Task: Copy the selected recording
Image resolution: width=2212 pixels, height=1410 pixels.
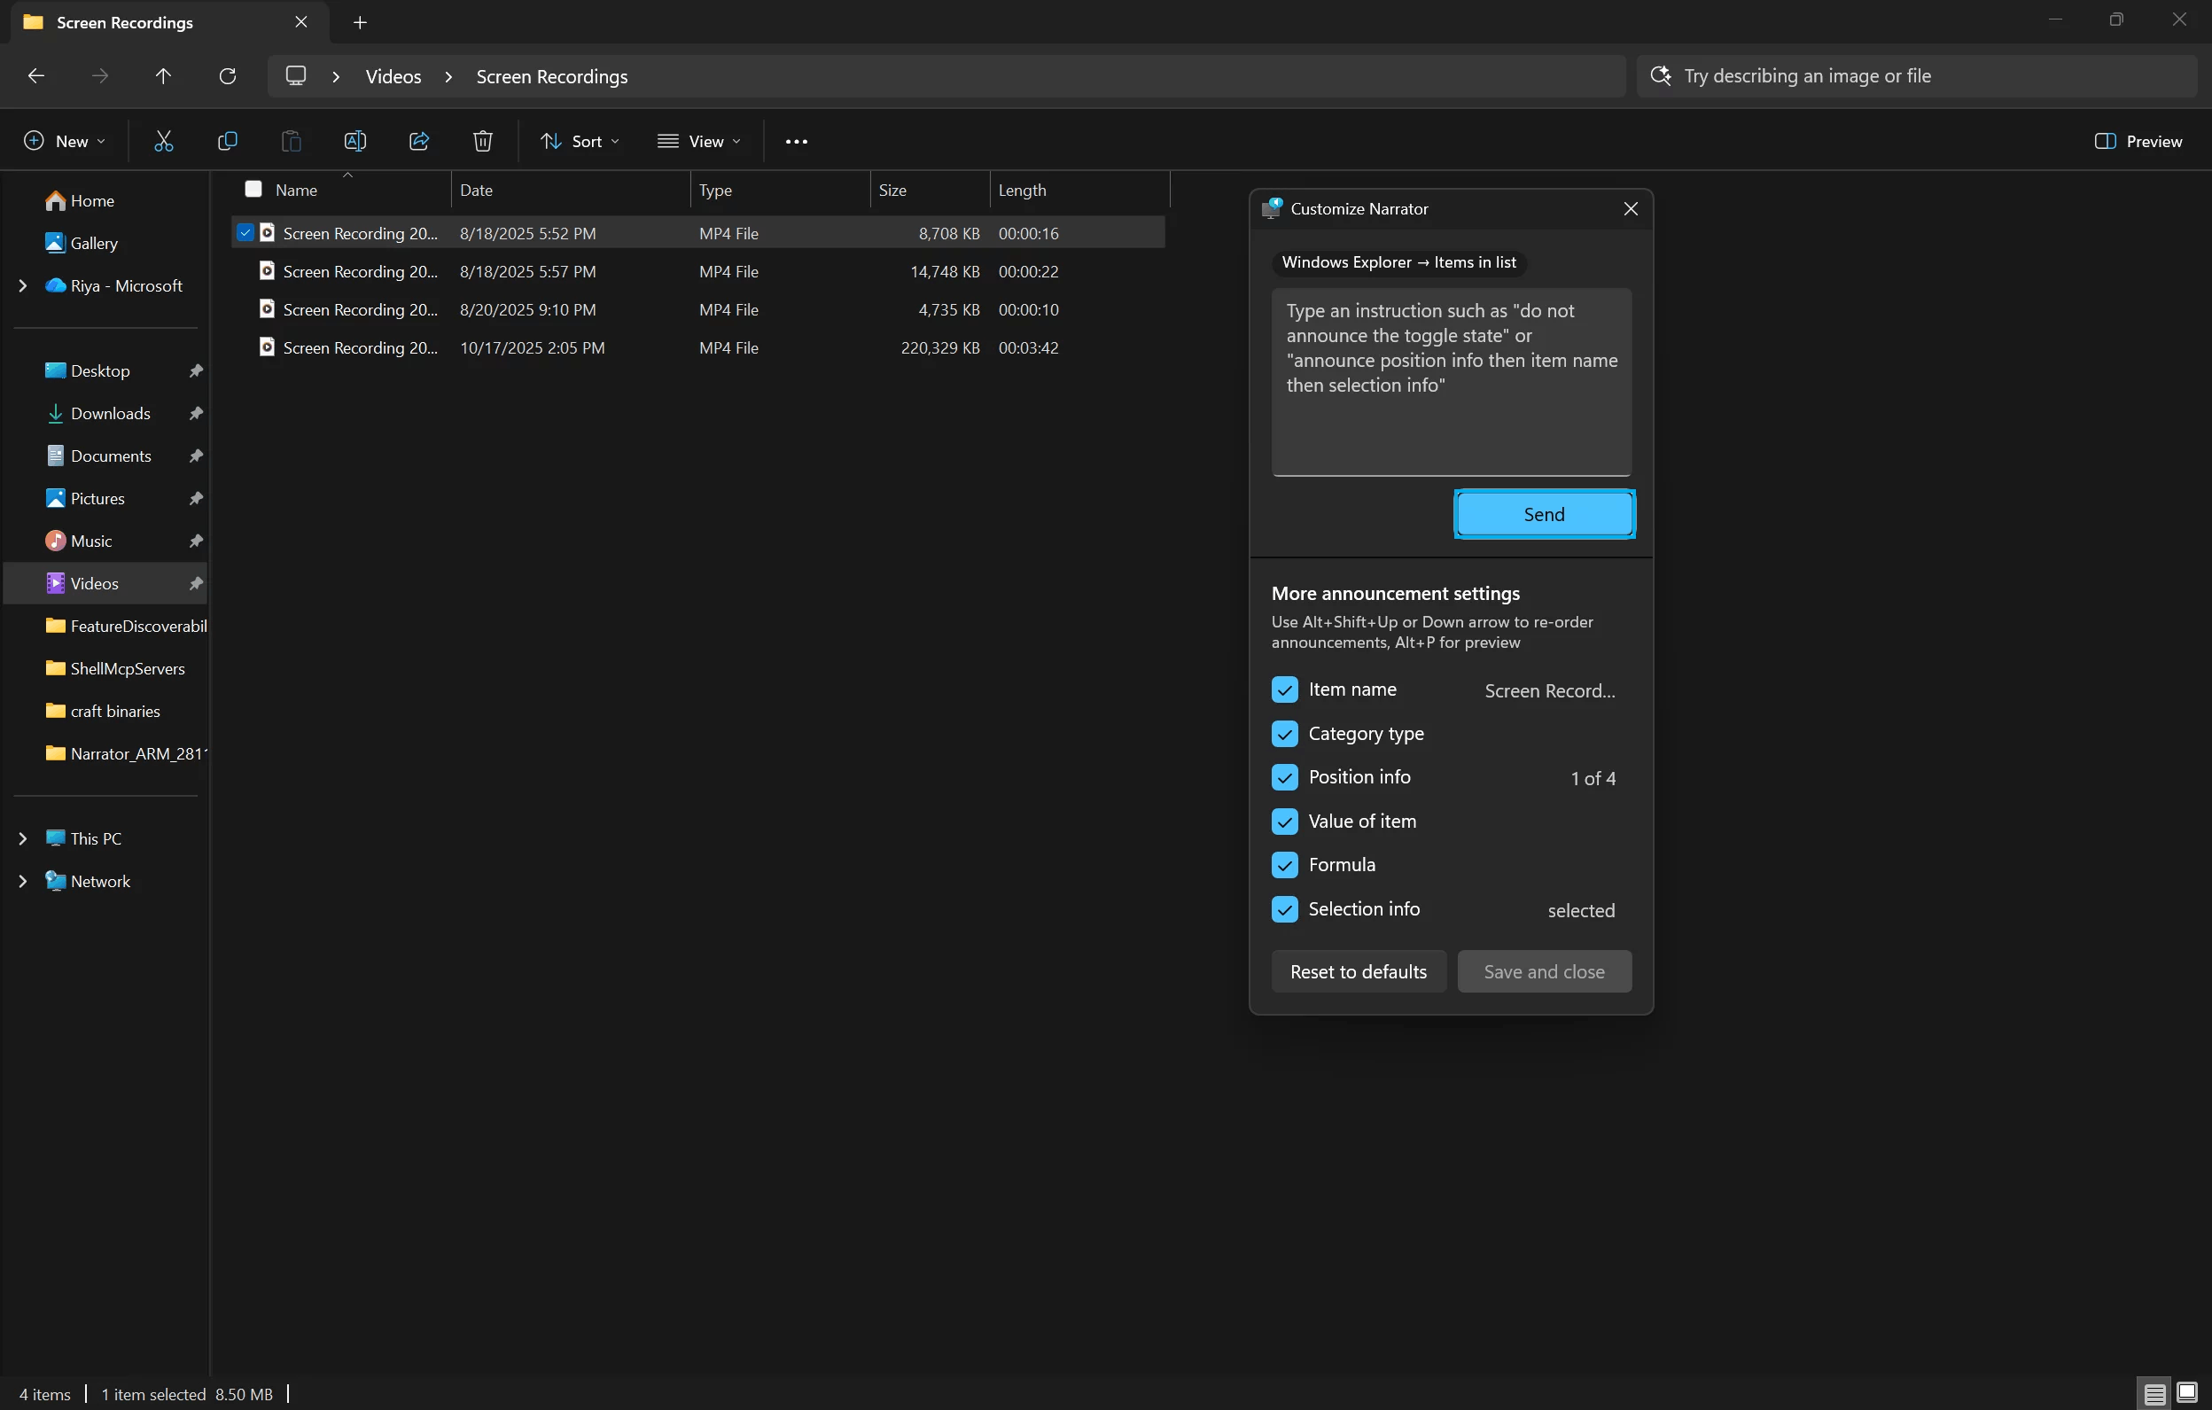Action: point(227,141)
